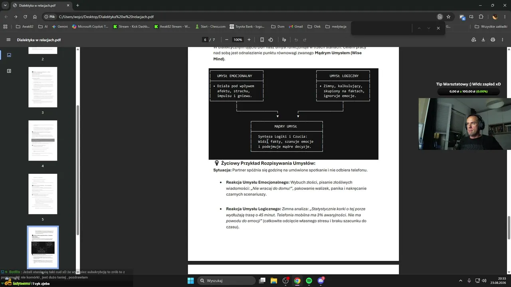Viewport: 511px width, 287px height.
Task: Open the apps grid in bookmarks bar
Action: 5,27
